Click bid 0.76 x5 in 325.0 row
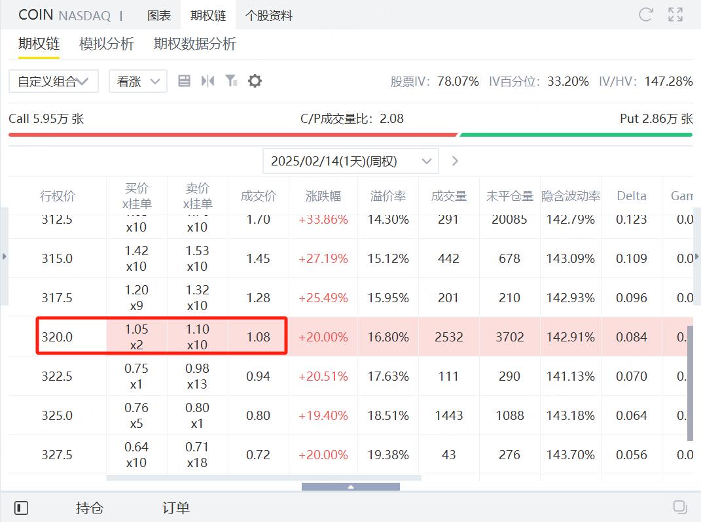The image size is (701, 522). coord(137,415)
